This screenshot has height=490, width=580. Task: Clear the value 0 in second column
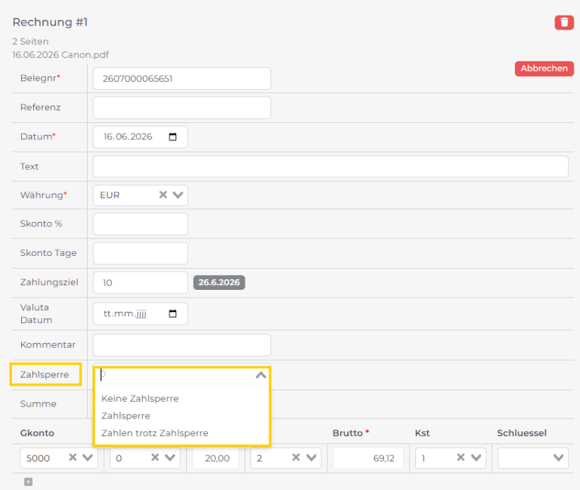point(155,457)
